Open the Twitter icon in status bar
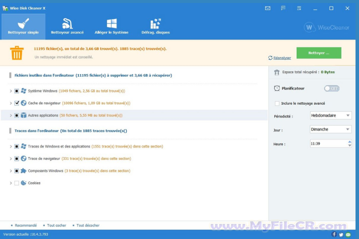The height and width of the screenshot is (239, 359). coord(341,235)
